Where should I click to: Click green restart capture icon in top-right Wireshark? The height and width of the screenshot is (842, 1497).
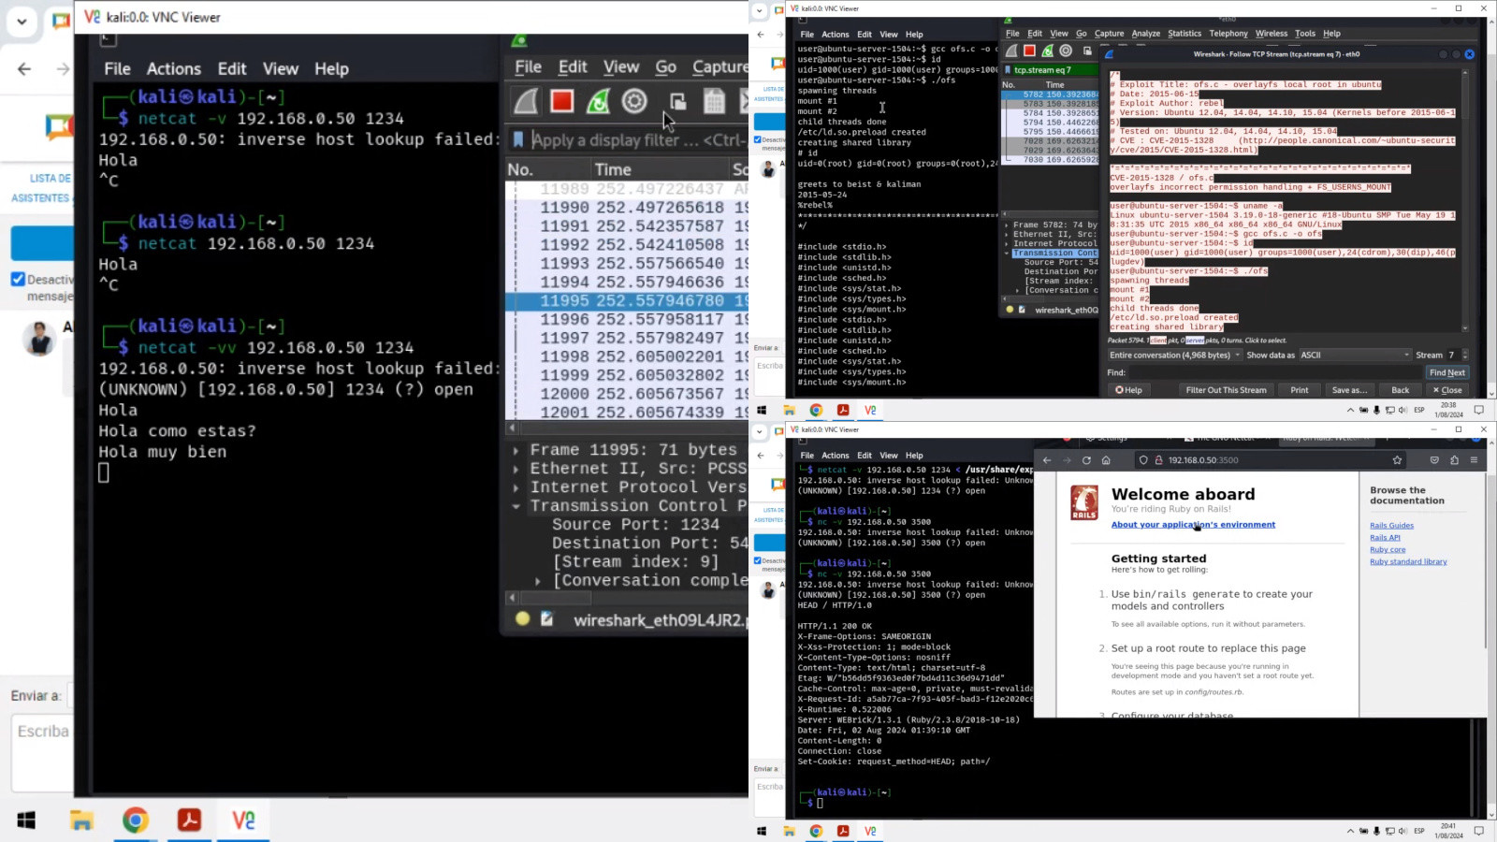pyautogui.click(x=1047, y=51)
